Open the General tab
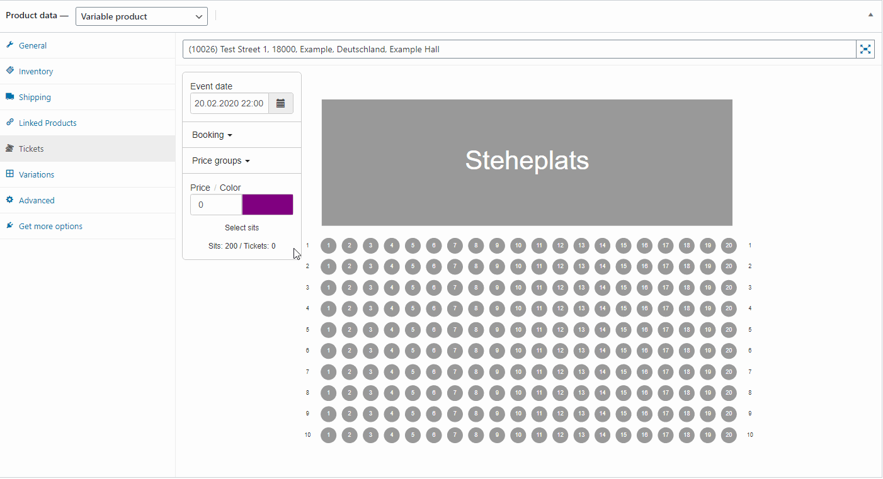 88,45
